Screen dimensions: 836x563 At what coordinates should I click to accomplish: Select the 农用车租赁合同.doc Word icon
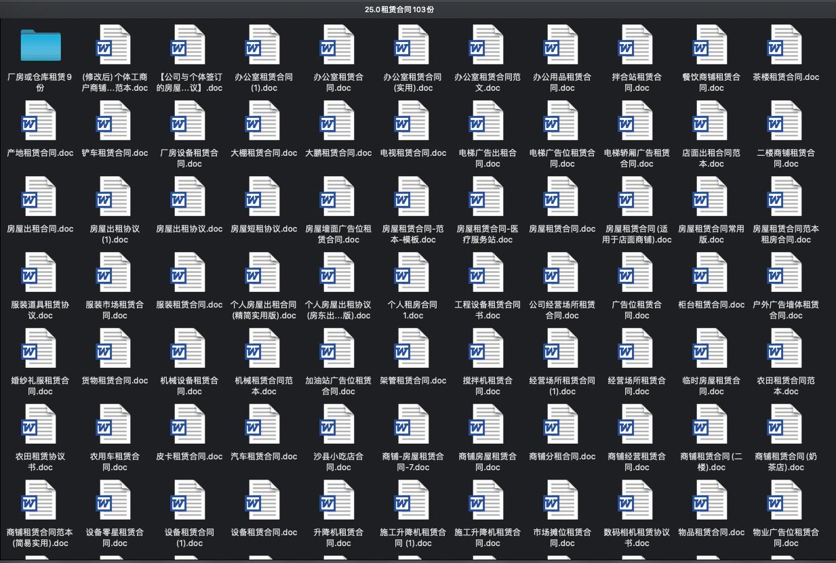click(115, 424)
